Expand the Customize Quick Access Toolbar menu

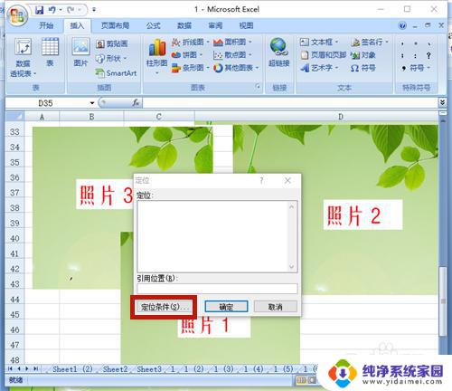94,10
